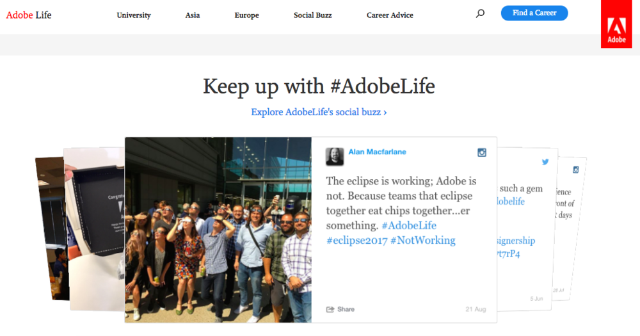Open the eclipse group photo
This screenshot has width=640, height=336.
(218, 229)
